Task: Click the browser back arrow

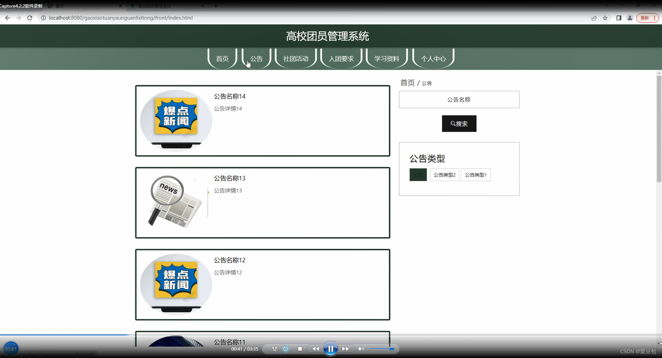Action: [8, 18]
